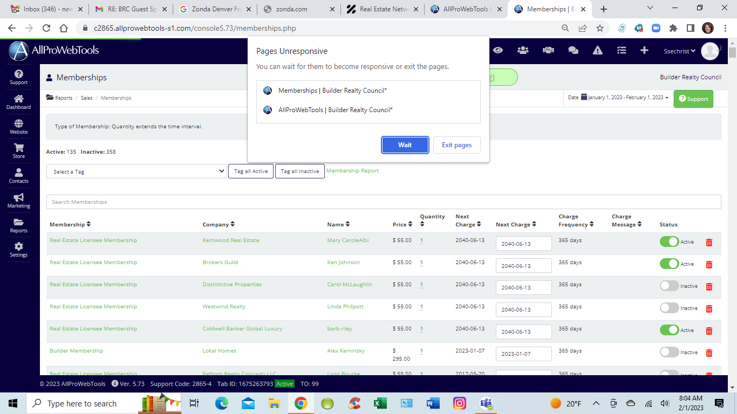
Task: Toggle Alex Kaminsky status switch
Action: pyautogui.click(x=669, y=352)
